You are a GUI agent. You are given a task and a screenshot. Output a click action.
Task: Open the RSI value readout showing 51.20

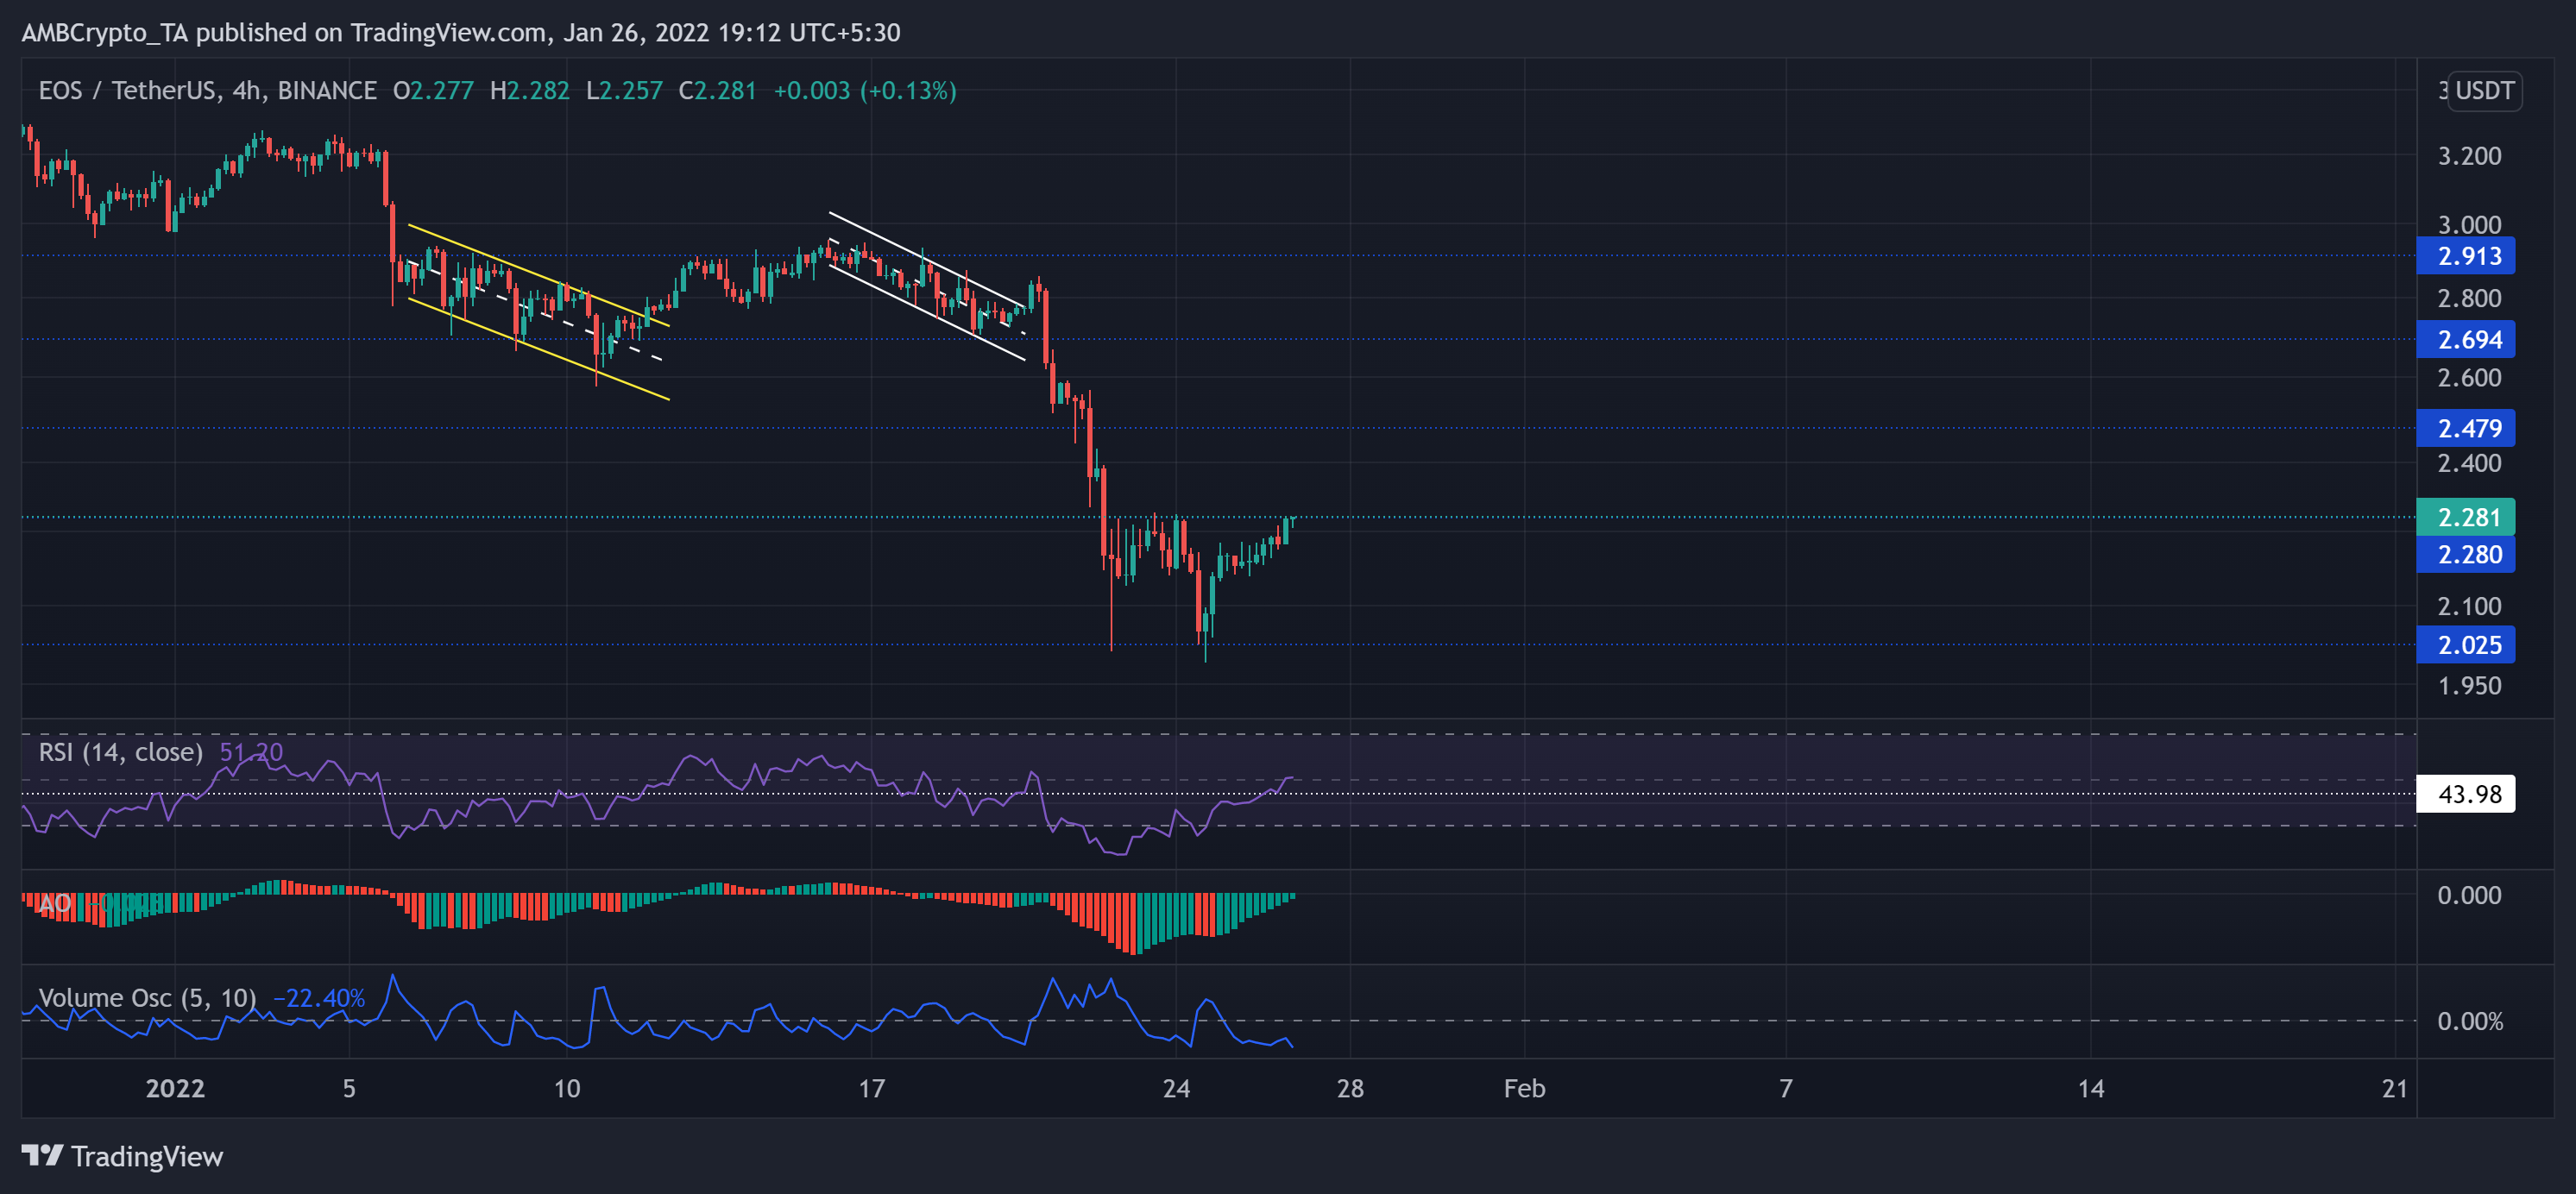click(250, 752)
